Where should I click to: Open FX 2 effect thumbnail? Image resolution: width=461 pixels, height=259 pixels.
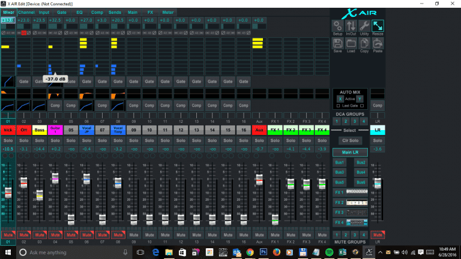[357, 202]
